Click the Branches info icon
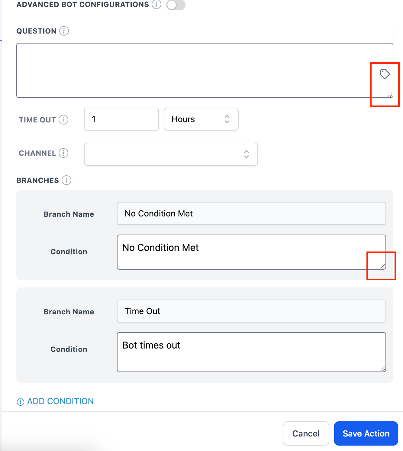 (x=66, y=180)
